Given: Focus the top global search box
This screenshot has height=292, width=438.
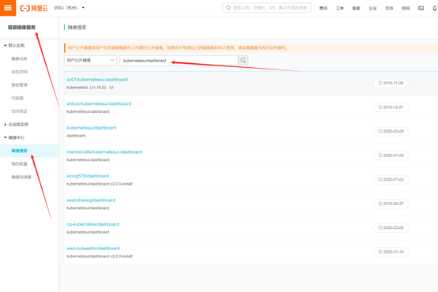Looking at the screenshot, I should (266, 8).
